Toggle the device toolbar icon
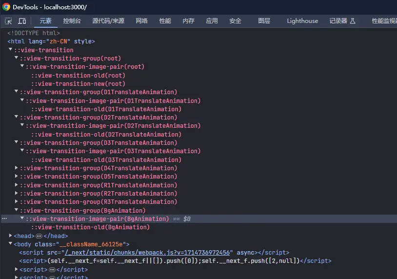Screen dimensions: 397x279 pyautogui.click(x=22, y=21)
